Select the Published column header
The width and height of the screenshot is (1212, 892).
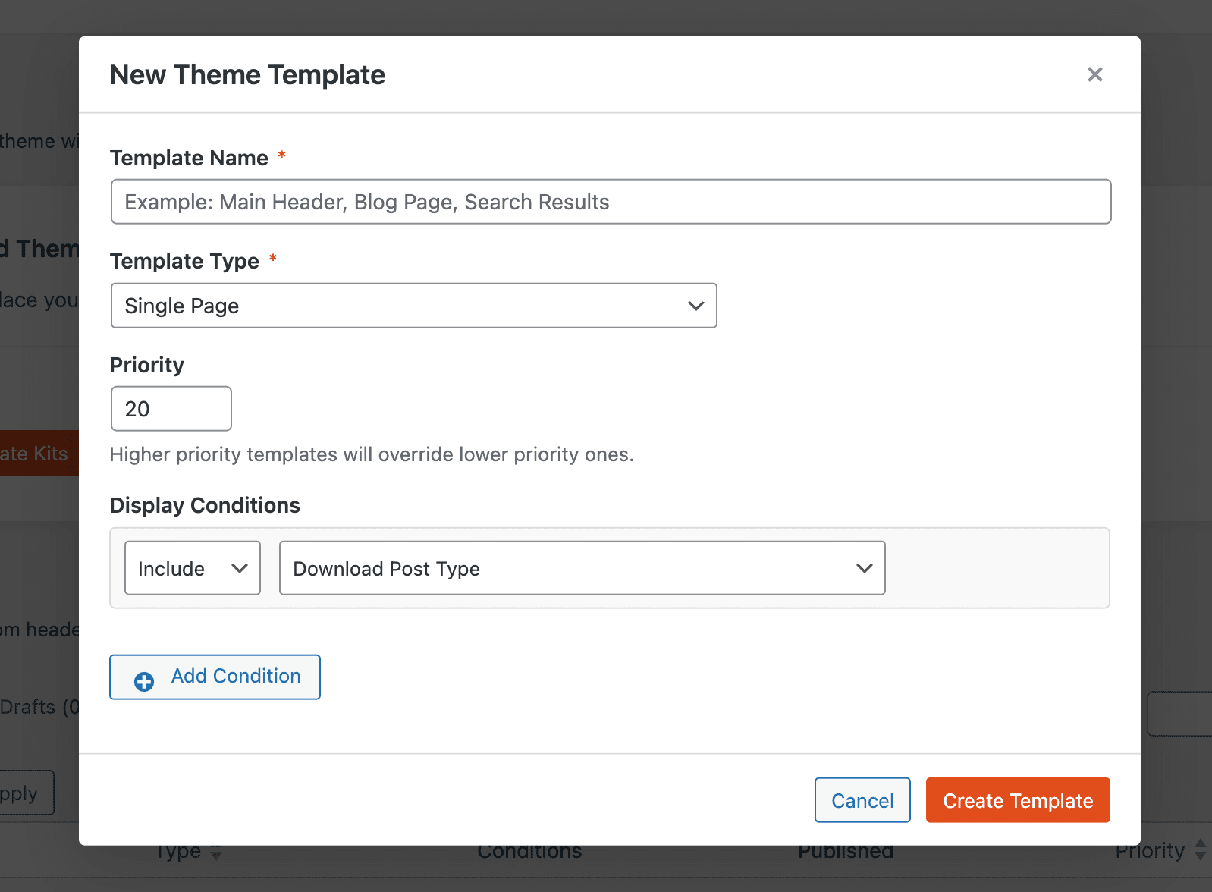(845, 852)
